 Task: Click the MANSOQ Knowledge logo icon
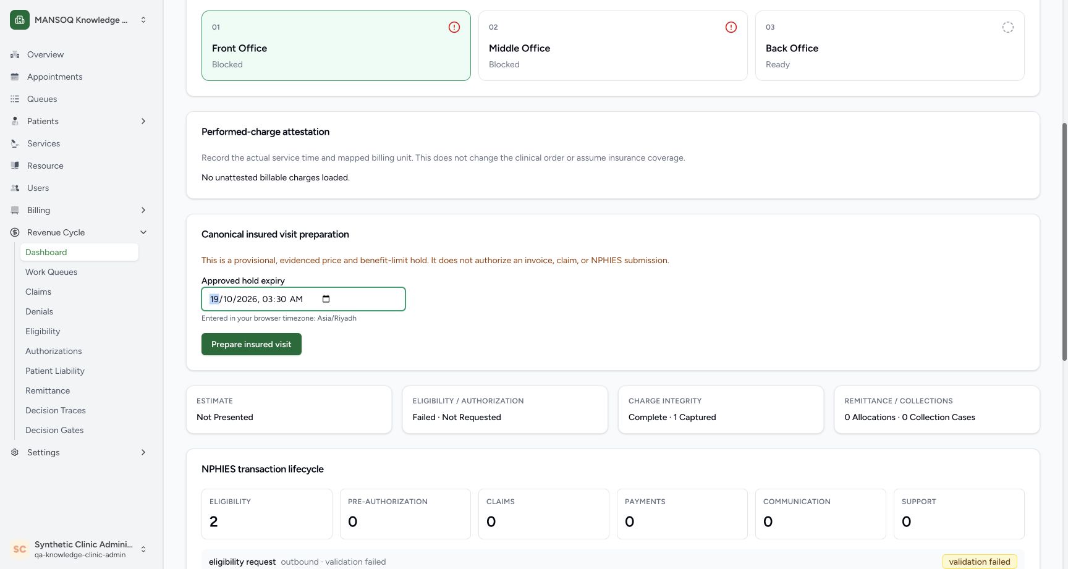20,20
